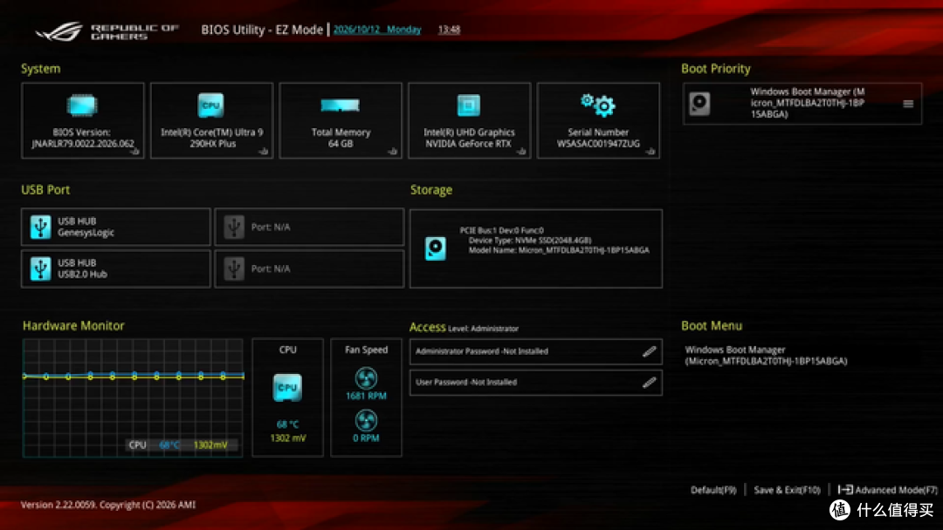
Task: Click the Total Memory RAM stick icon
Action: click(x=341, y=106)
